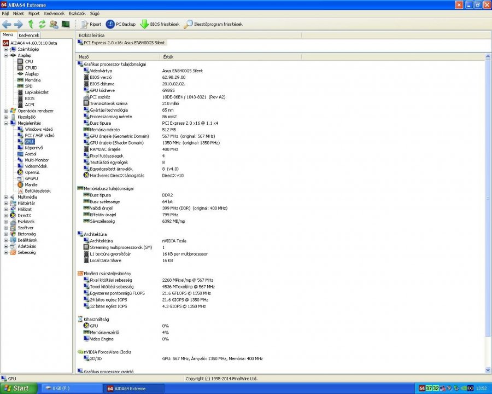
Task: Open the Fájl menu
Action: click(5, 14)
